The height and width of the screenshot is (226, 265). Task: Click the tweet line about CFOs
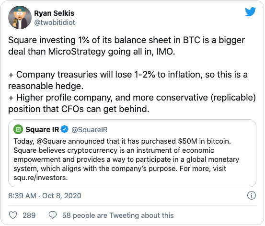[x=79, y=109]
